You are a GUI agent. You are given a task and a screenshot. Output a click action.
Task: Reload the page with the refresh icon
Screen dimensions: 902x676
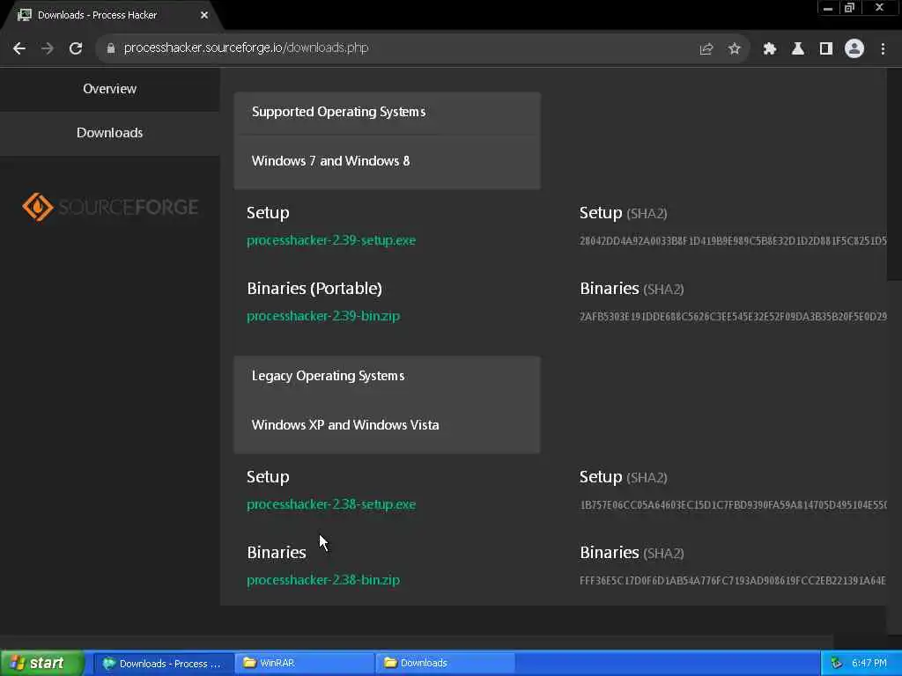point(76,48)
